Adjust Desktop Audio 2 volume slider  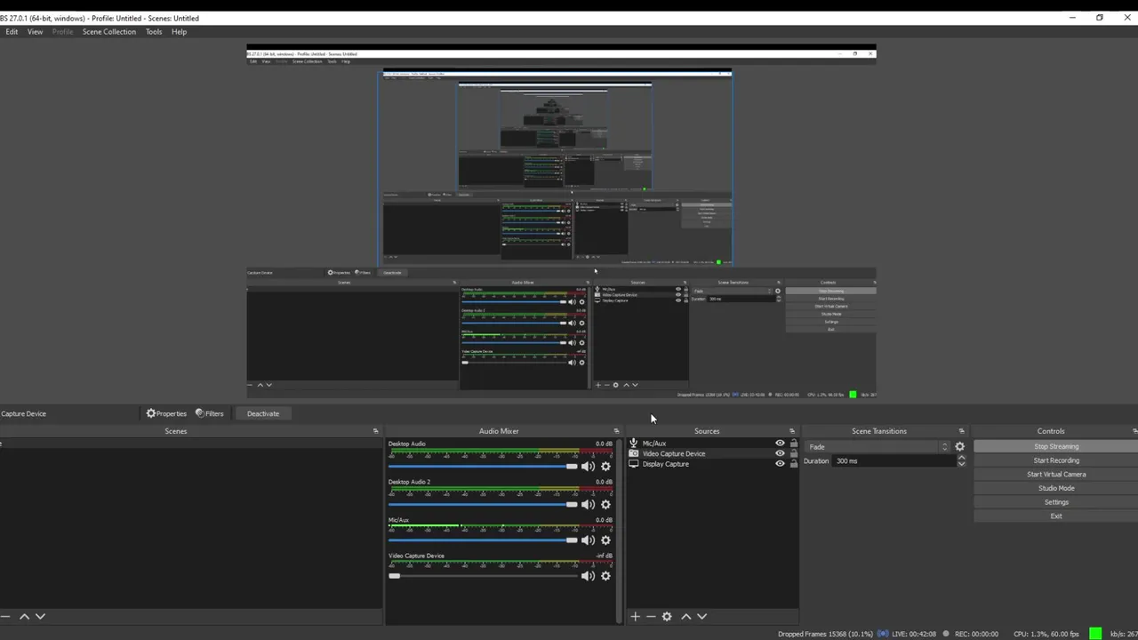[x=483, y=505]
